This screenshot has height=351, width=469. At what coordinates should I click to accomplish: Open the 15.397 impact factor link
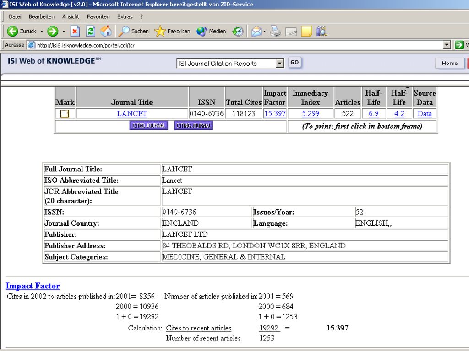[x=275, y=114]
